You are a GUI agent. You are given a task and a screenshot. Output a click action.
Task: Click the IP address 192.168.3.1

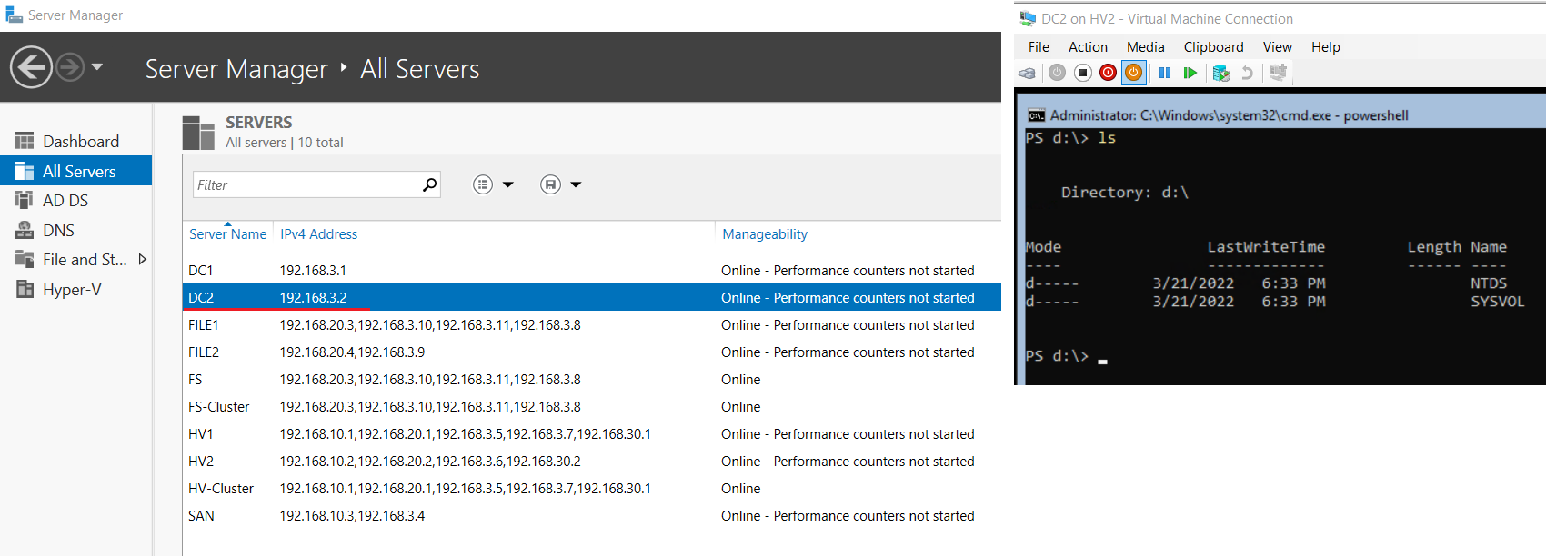pyautogui.click(x=313, y=270)
